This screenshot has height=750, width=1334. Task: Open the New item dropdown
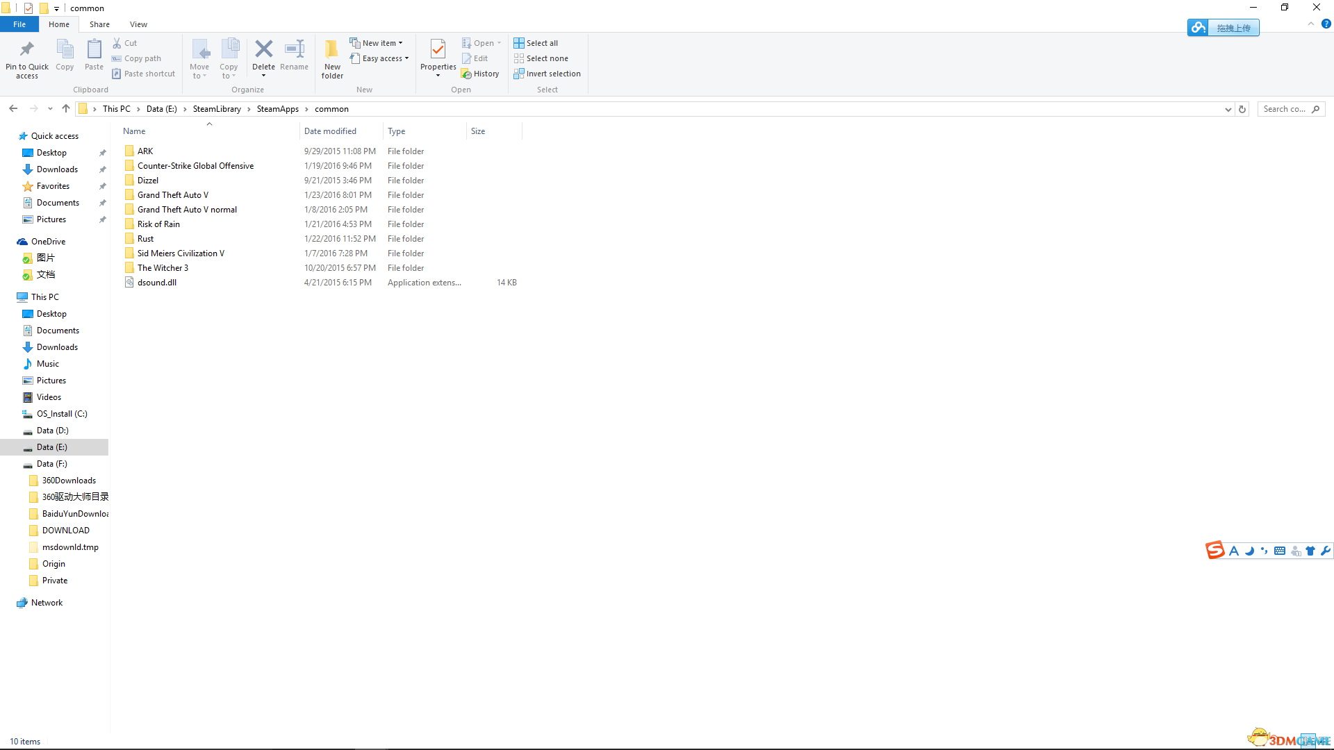click(x=376, y=43)
